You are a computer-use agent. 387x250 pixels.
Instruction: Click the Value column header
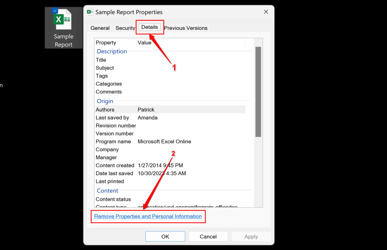[145, 43]
